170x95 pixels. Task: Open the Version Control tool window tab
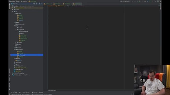24,92
